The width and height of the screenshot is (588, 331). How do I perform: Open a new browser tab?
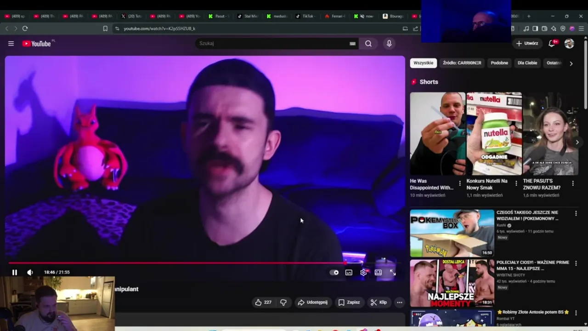point(528,16)
